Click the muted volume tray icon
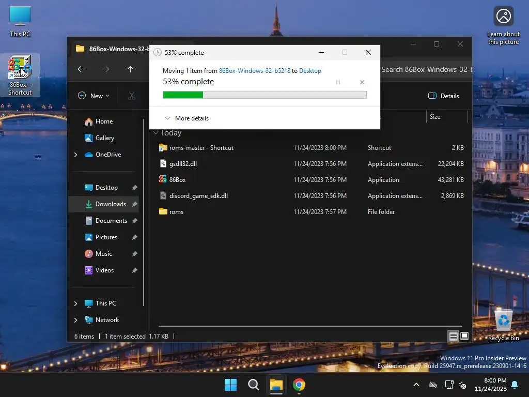 tap(462, 385)
